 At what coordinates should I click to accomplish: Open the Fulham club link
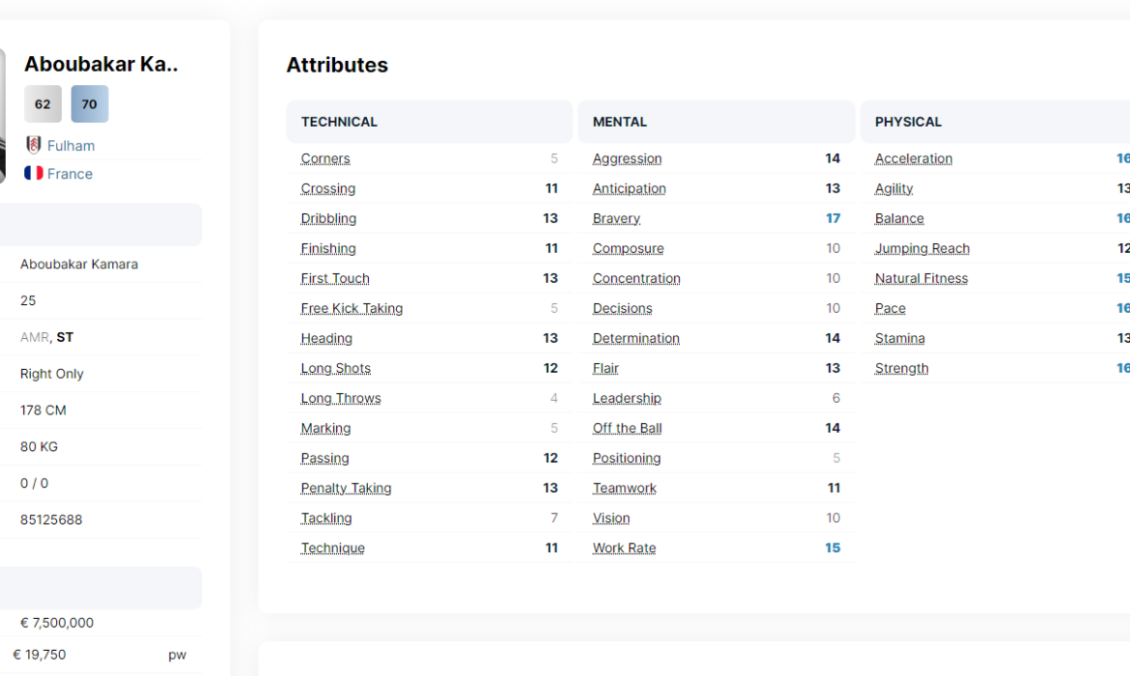[71, 146]
